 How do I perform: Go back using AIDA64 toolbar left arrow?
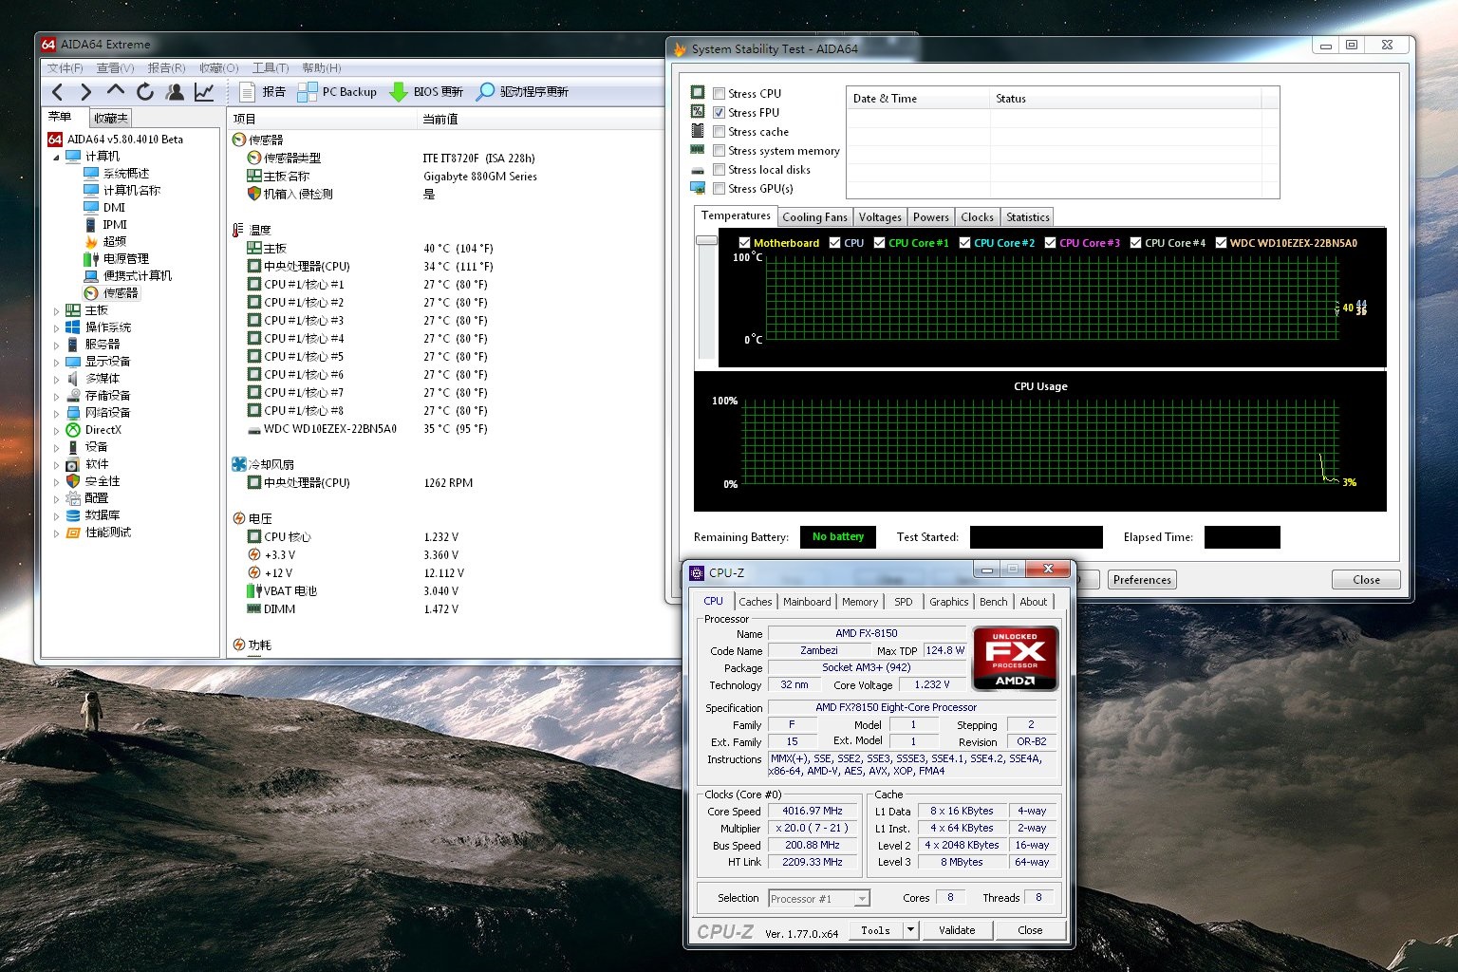click(x=58, y=92)
